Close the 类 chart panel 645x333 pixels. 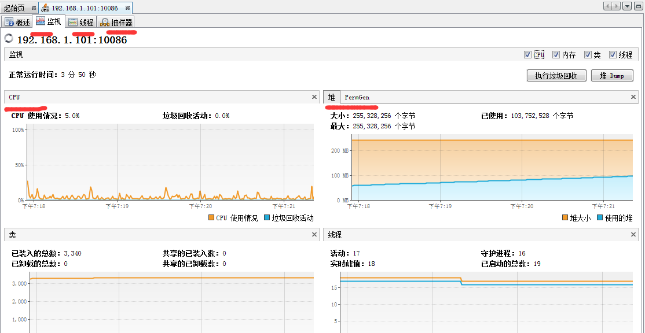(x=314, y=235)
